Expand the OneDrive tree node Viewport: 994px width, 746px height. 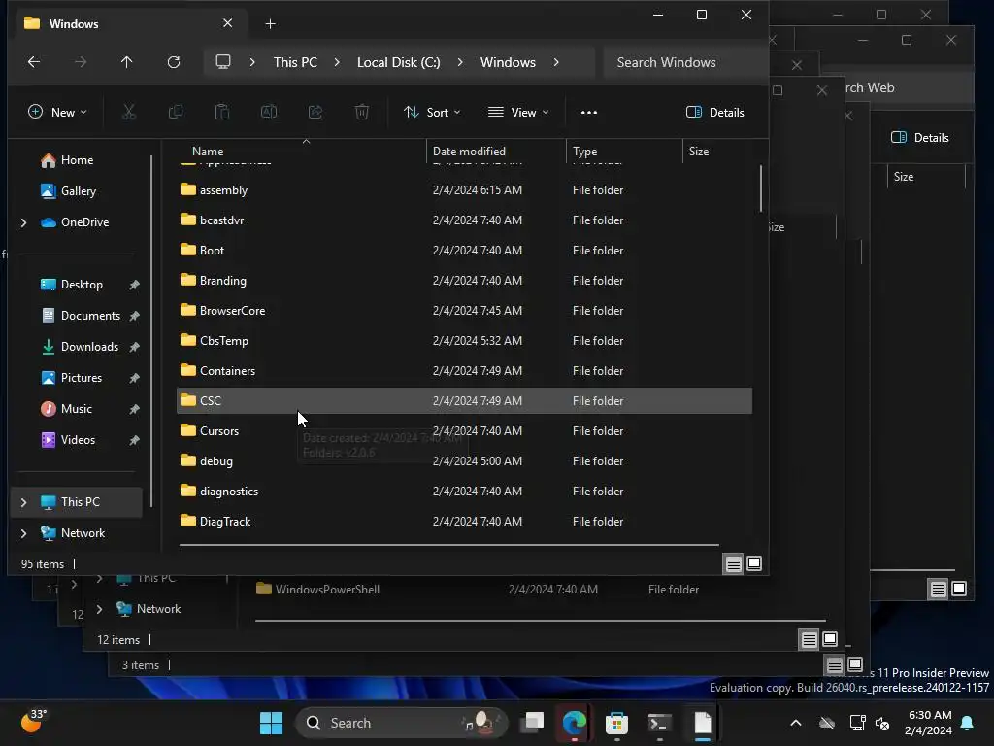(x=23, y=222)
